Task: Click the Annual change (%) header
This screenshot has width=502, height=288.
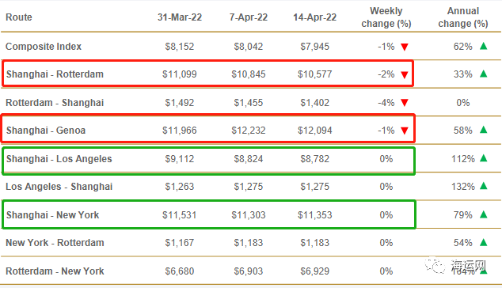Action: click(x=463, y=17)
